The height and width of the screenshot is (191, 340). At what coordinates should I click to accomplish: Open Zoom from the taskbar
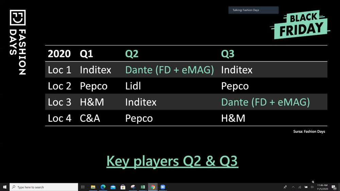pyautogui.click(x=163, y=187)
